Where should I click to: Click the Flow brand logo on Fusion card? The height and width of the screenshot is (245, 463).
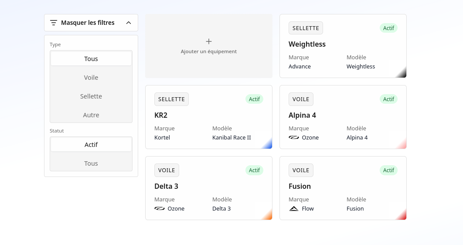294,209
